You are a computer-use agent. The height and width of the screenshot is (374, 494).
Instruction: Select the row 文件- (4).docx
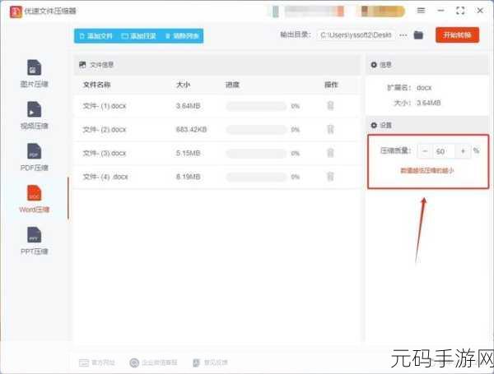tap(217, 177)
